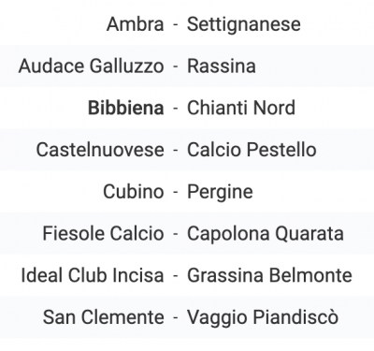The image size is (374, 351).
Task: Open Calcio Pestello team link
Action: click(x=252, y=150)
